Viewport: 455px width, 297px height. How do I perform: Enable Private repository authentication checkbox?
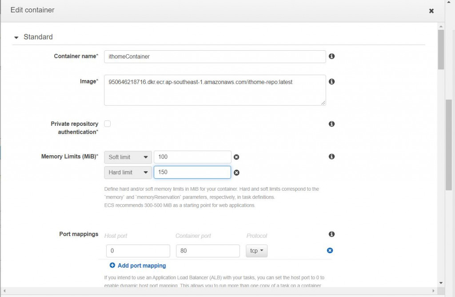click(x=107, y=124)
